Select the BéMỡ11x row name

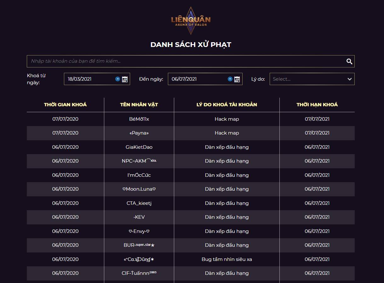[139, 119]
